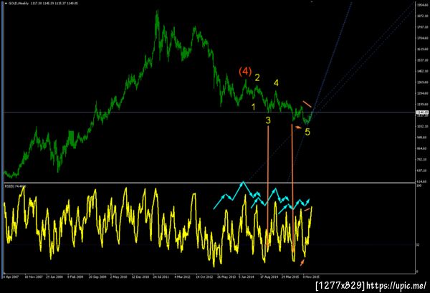
Task: Click the GOLD,Weekly chart title label
Action: coord(19,4)
